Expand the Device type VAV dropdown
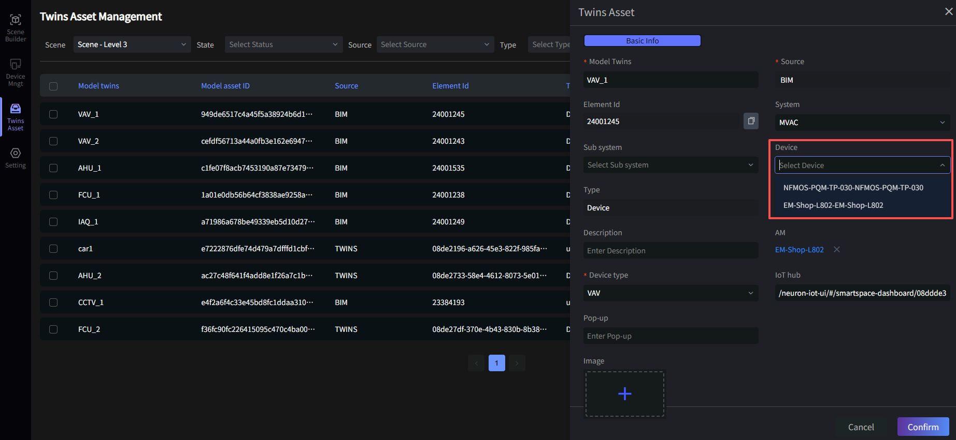 (x=670, y=293)
